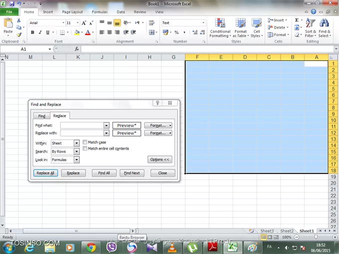Open Find & Select binoculars menu
This screenshot has height=254, width=339.
pos(324,27)
